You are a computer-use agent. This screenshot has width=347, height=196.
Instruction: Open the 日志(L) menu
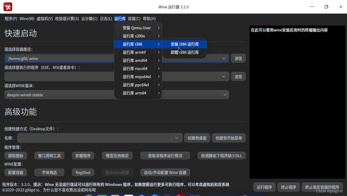point(106,19)
